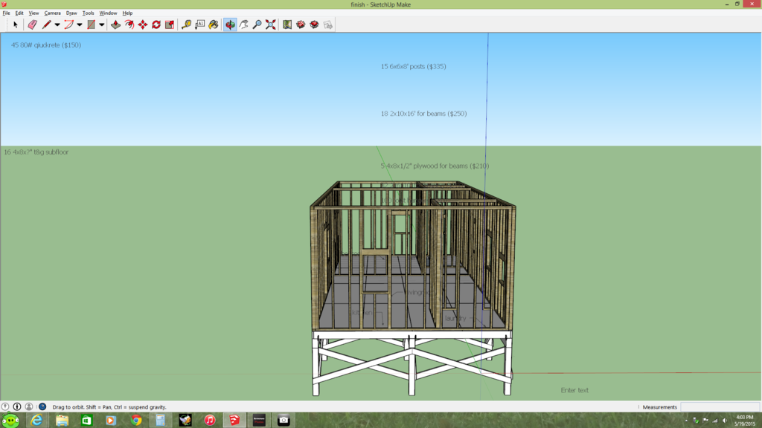762x428 pixels.
Task: Open the 3D Warehouse get models icon
Action: pyautogui.click(x=301, y=25)
